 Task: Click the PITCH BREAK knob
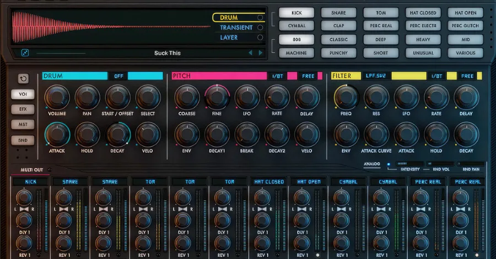coord(247,134)
